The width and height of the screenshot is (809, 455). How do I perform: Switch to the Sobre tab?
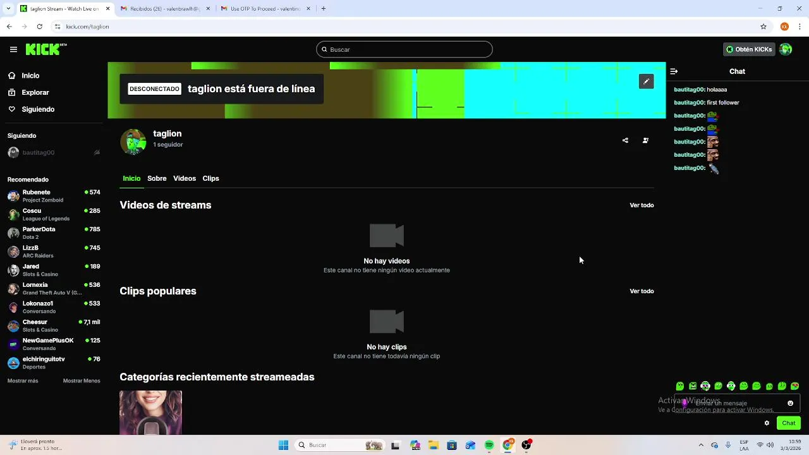point(157,178)
